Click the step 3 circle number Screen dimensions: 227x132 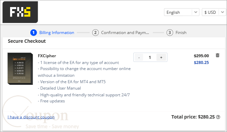170,33
